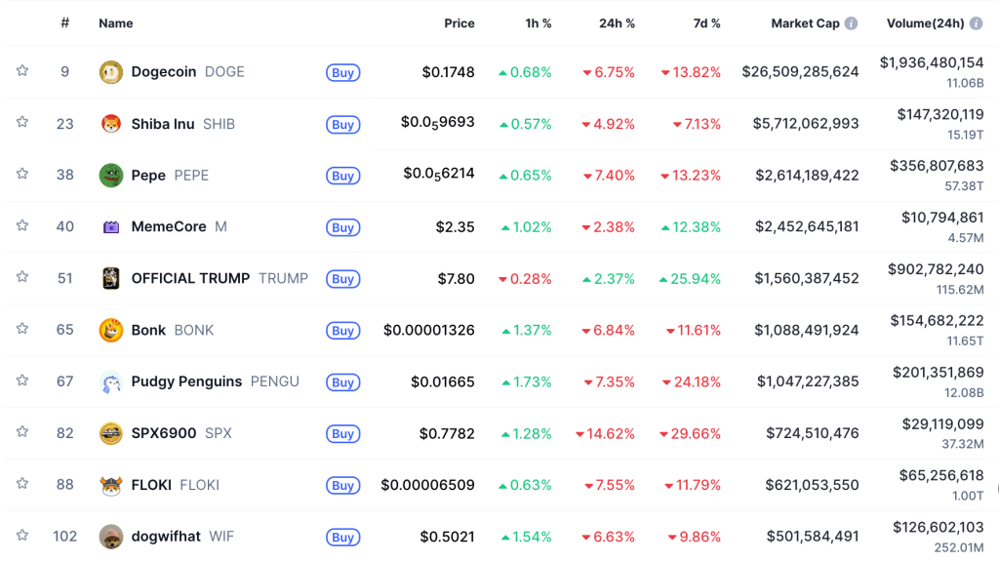Click the Bonk coin logo
999x562 pixels.
coord(114,331)
